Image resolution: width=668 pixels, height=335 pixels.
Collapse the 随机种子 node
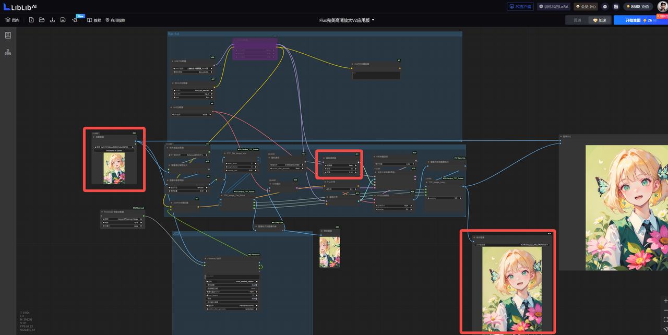(270, 158)
